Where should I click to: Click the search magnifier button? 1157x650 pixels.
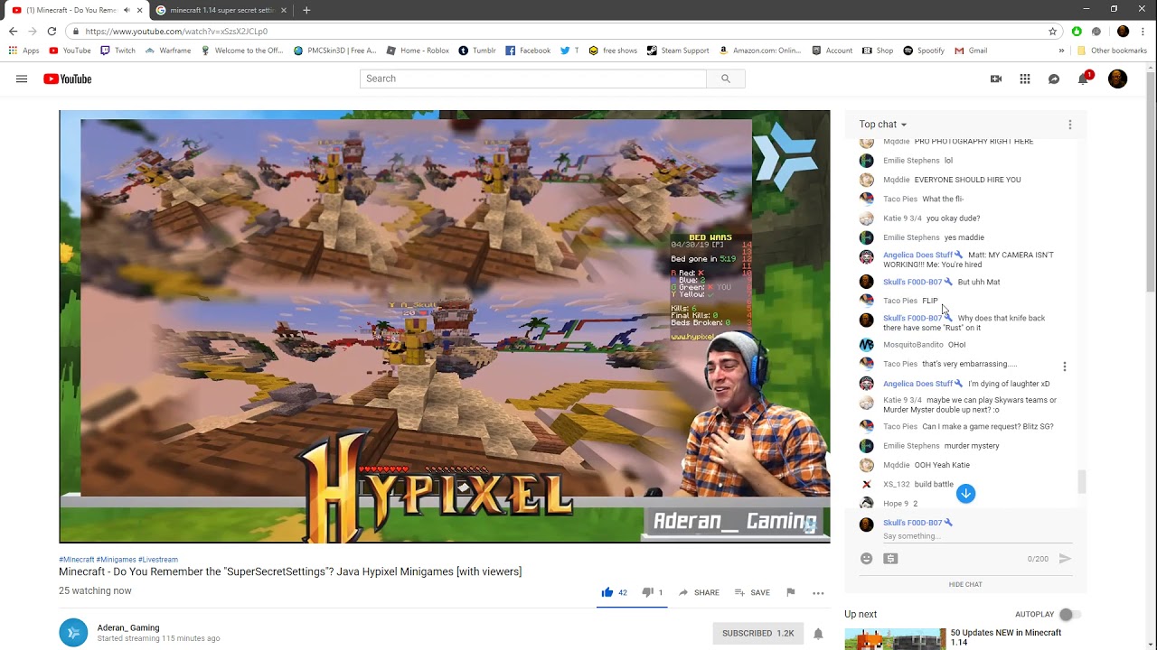click(x=725, y=79)
